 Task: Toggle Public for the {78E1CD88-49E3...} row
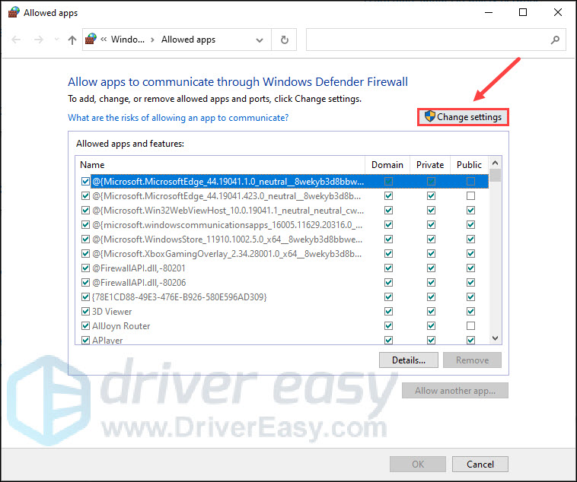click(x=470, y=296)
